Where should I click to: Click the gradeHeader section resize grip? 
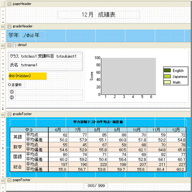pyautogui.click(x=3, y=27)
